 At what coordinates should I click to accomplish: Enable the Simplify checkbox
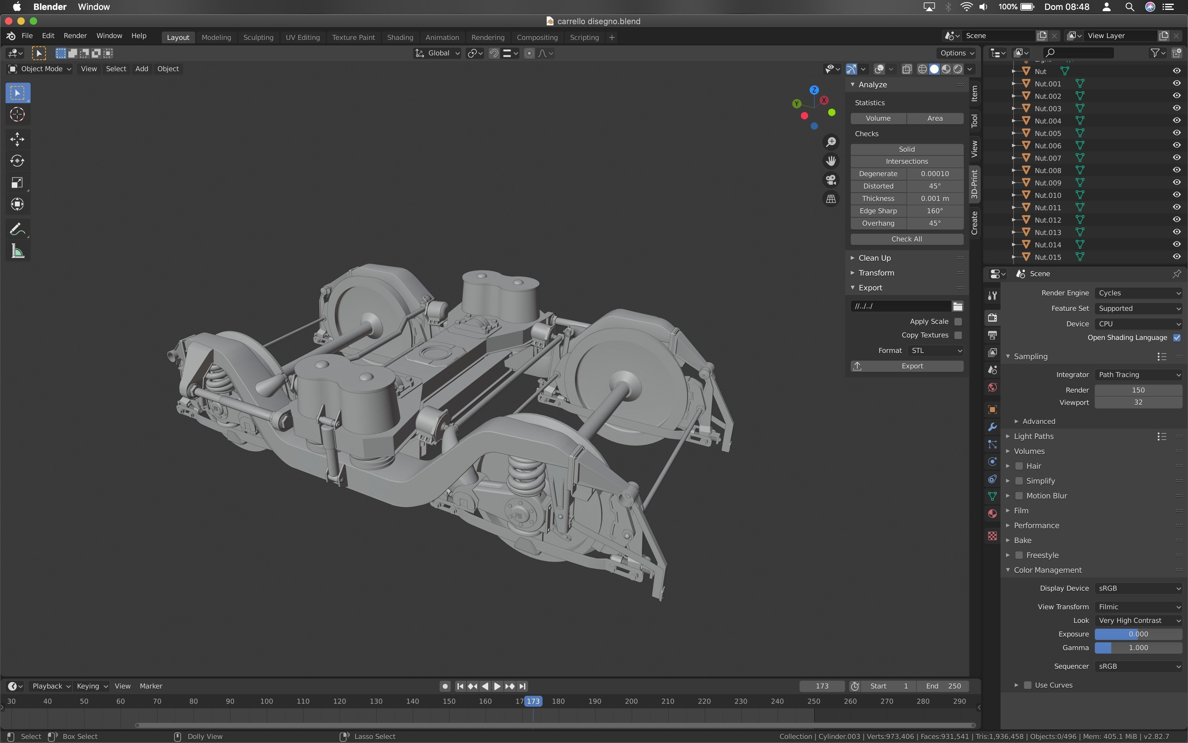click(1019, 481)
